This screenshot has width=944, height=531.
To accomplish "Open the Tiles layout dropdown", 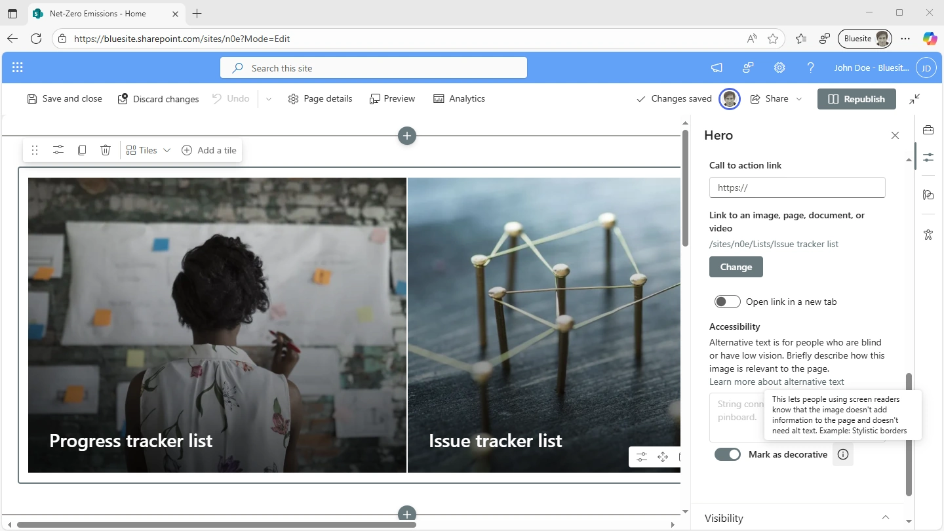I will click(x=148, y=150).
